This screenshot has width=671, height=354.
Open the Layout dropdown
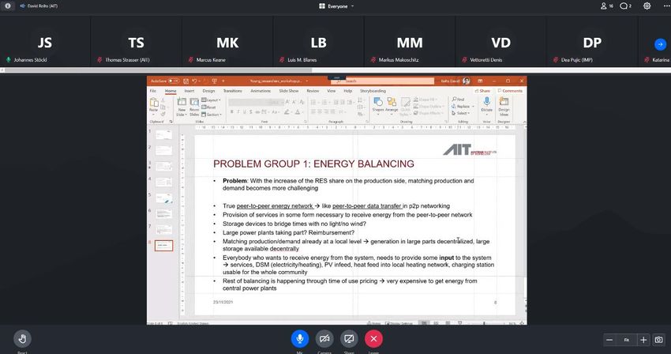point(211,100)
